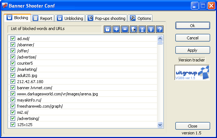The height and width of the screenshot is (138, 217).
Task: Select the 125x125 entry text
Action: point(25,125)
